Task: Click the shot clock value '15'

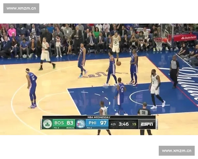Action: [x=134, y=124]
